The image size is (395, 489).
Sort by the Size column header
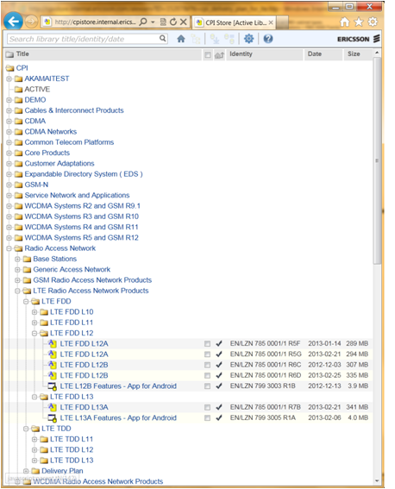358,54
